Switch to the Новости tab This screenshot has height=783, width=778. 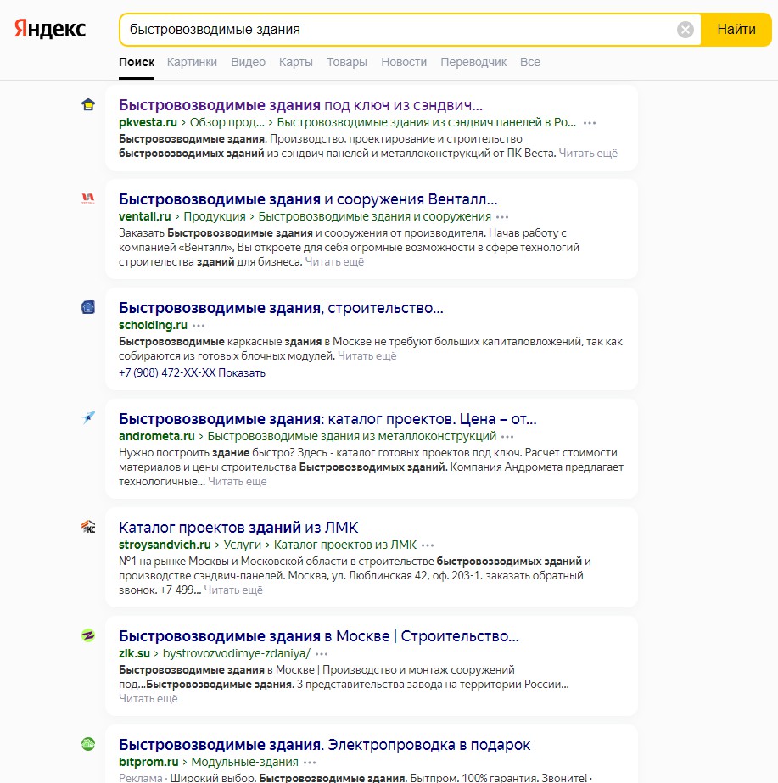[404, 62]
